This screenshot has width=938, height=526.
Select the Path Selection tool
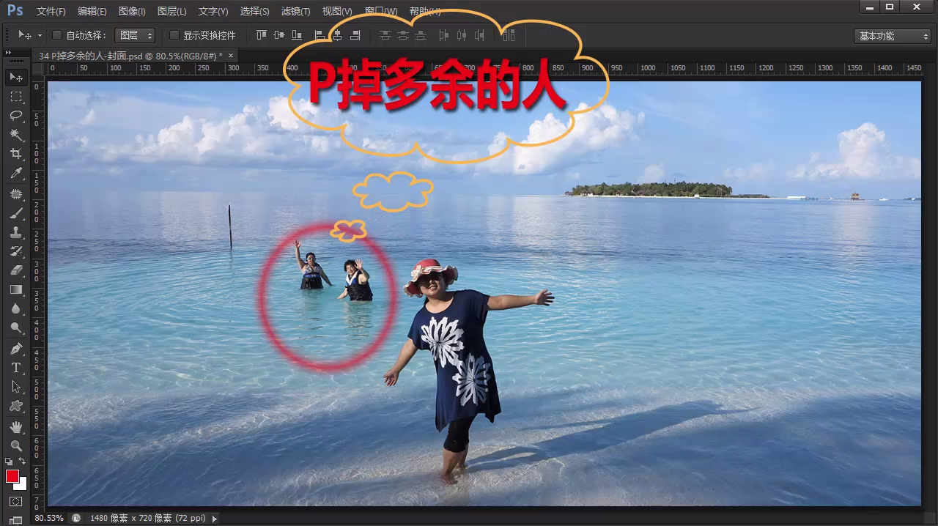click(16, 387)
